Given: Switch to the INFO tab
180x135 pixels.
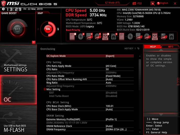Looking at the screenshot, I should click(170, 47).
